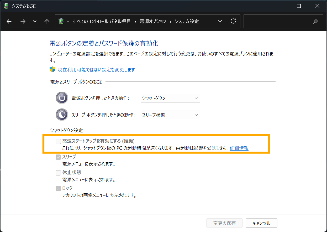Viewport: 327px width, 232px height.
Task: Click the forward navigation arrow
Action: [23, 21]
